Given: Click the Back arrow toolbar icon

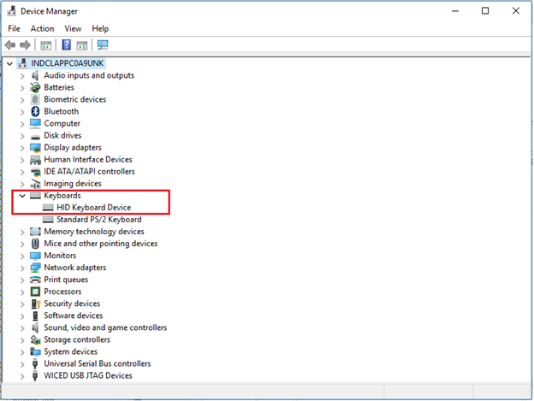Looking at the screenshot, I should tap(10, 45).
